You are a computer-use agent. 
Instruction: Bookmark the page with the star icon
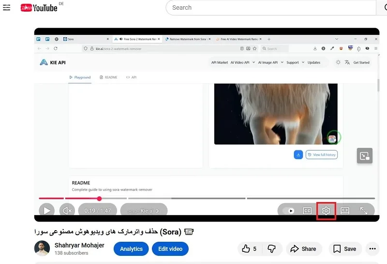pyautogui.click(x=255, y=49)
